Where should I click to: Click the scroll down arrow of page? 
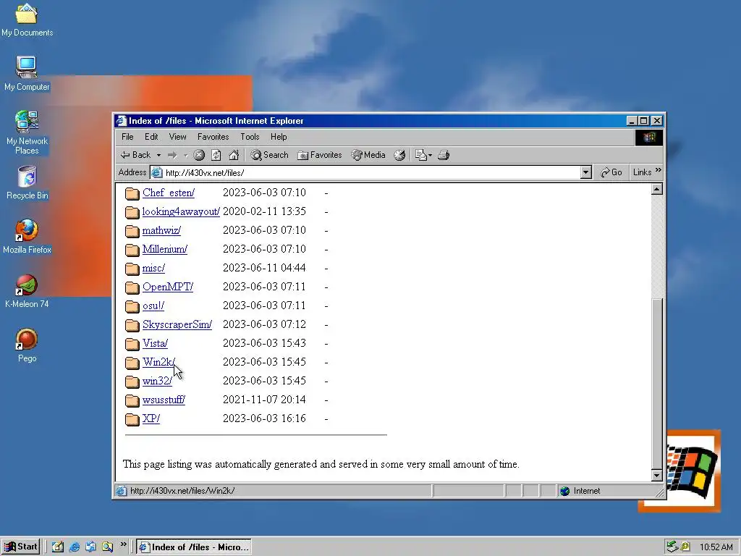tap(656, 475)
